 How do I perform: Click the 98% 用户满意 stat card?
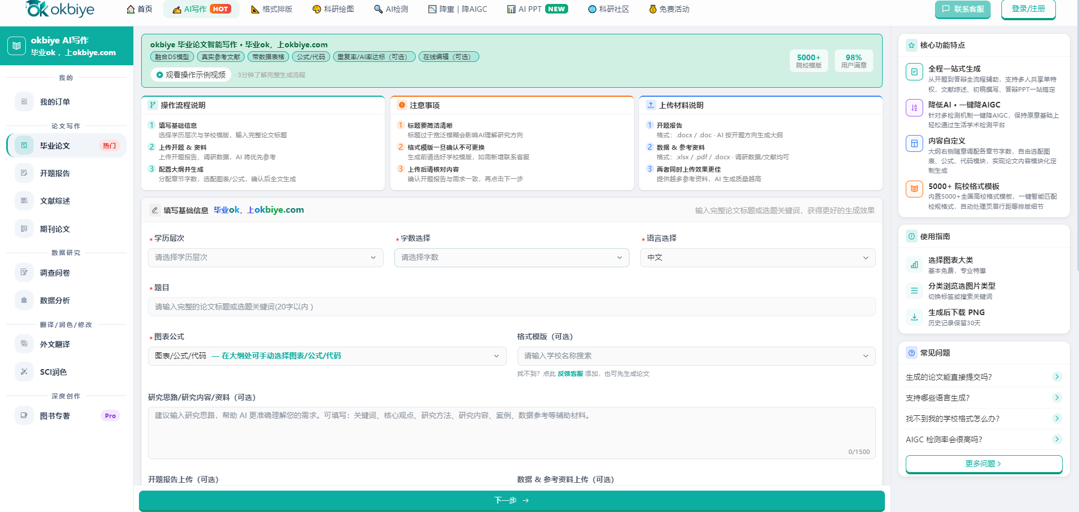click(x=853, y=61)
